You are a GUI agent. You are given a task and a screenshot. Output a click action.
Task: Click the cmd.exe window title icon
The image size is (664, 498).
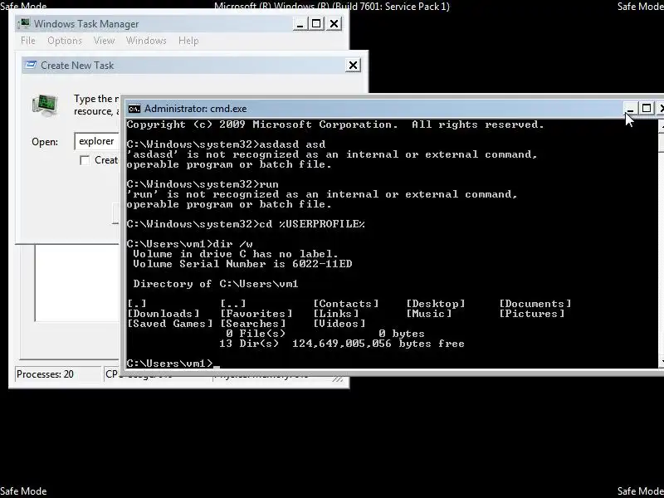point(134,109)
